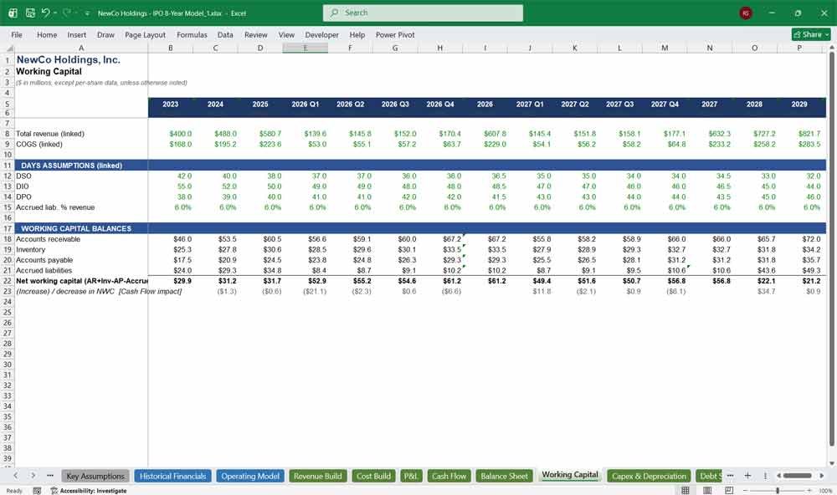Open the Insert ribbon tab
The height and width of the screenshot is (495, 837).
[76, 34]
